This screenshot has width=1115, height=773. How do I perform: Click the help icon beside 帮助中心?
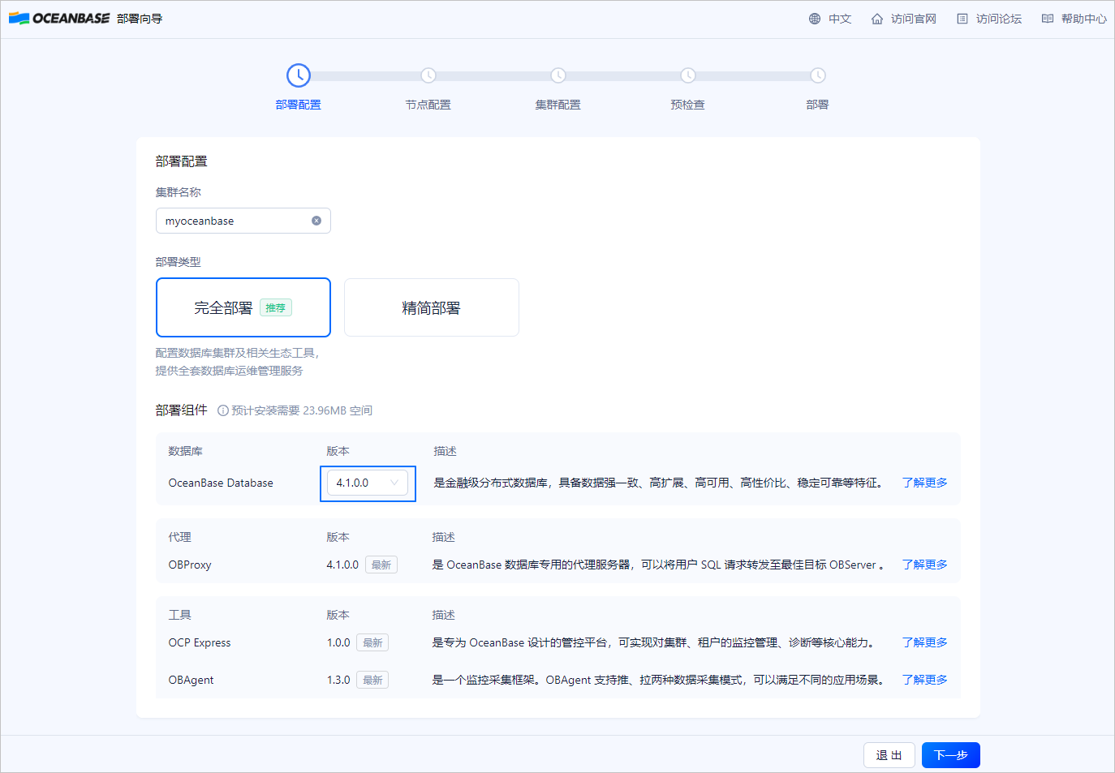(1047, 17)
